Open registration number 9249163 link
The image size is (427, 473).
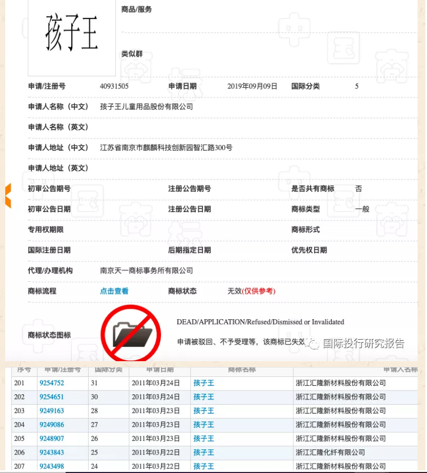[x=52, y=411]
